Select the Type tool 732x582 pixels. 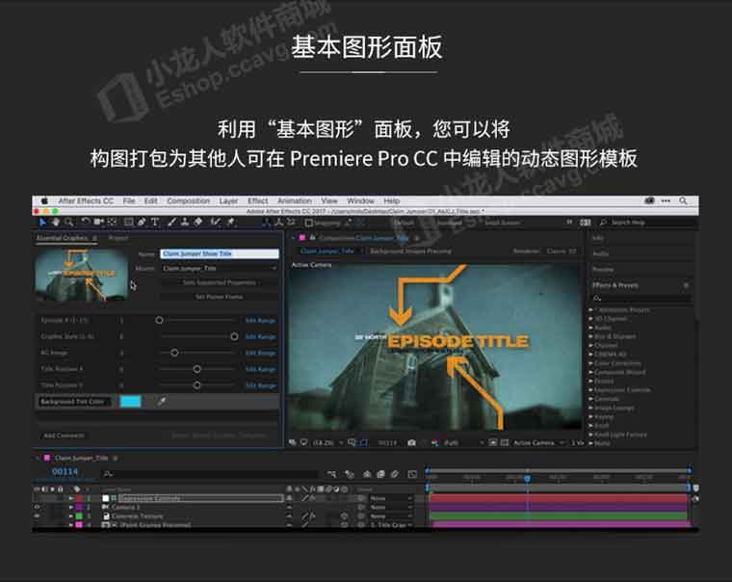point(155,222)
